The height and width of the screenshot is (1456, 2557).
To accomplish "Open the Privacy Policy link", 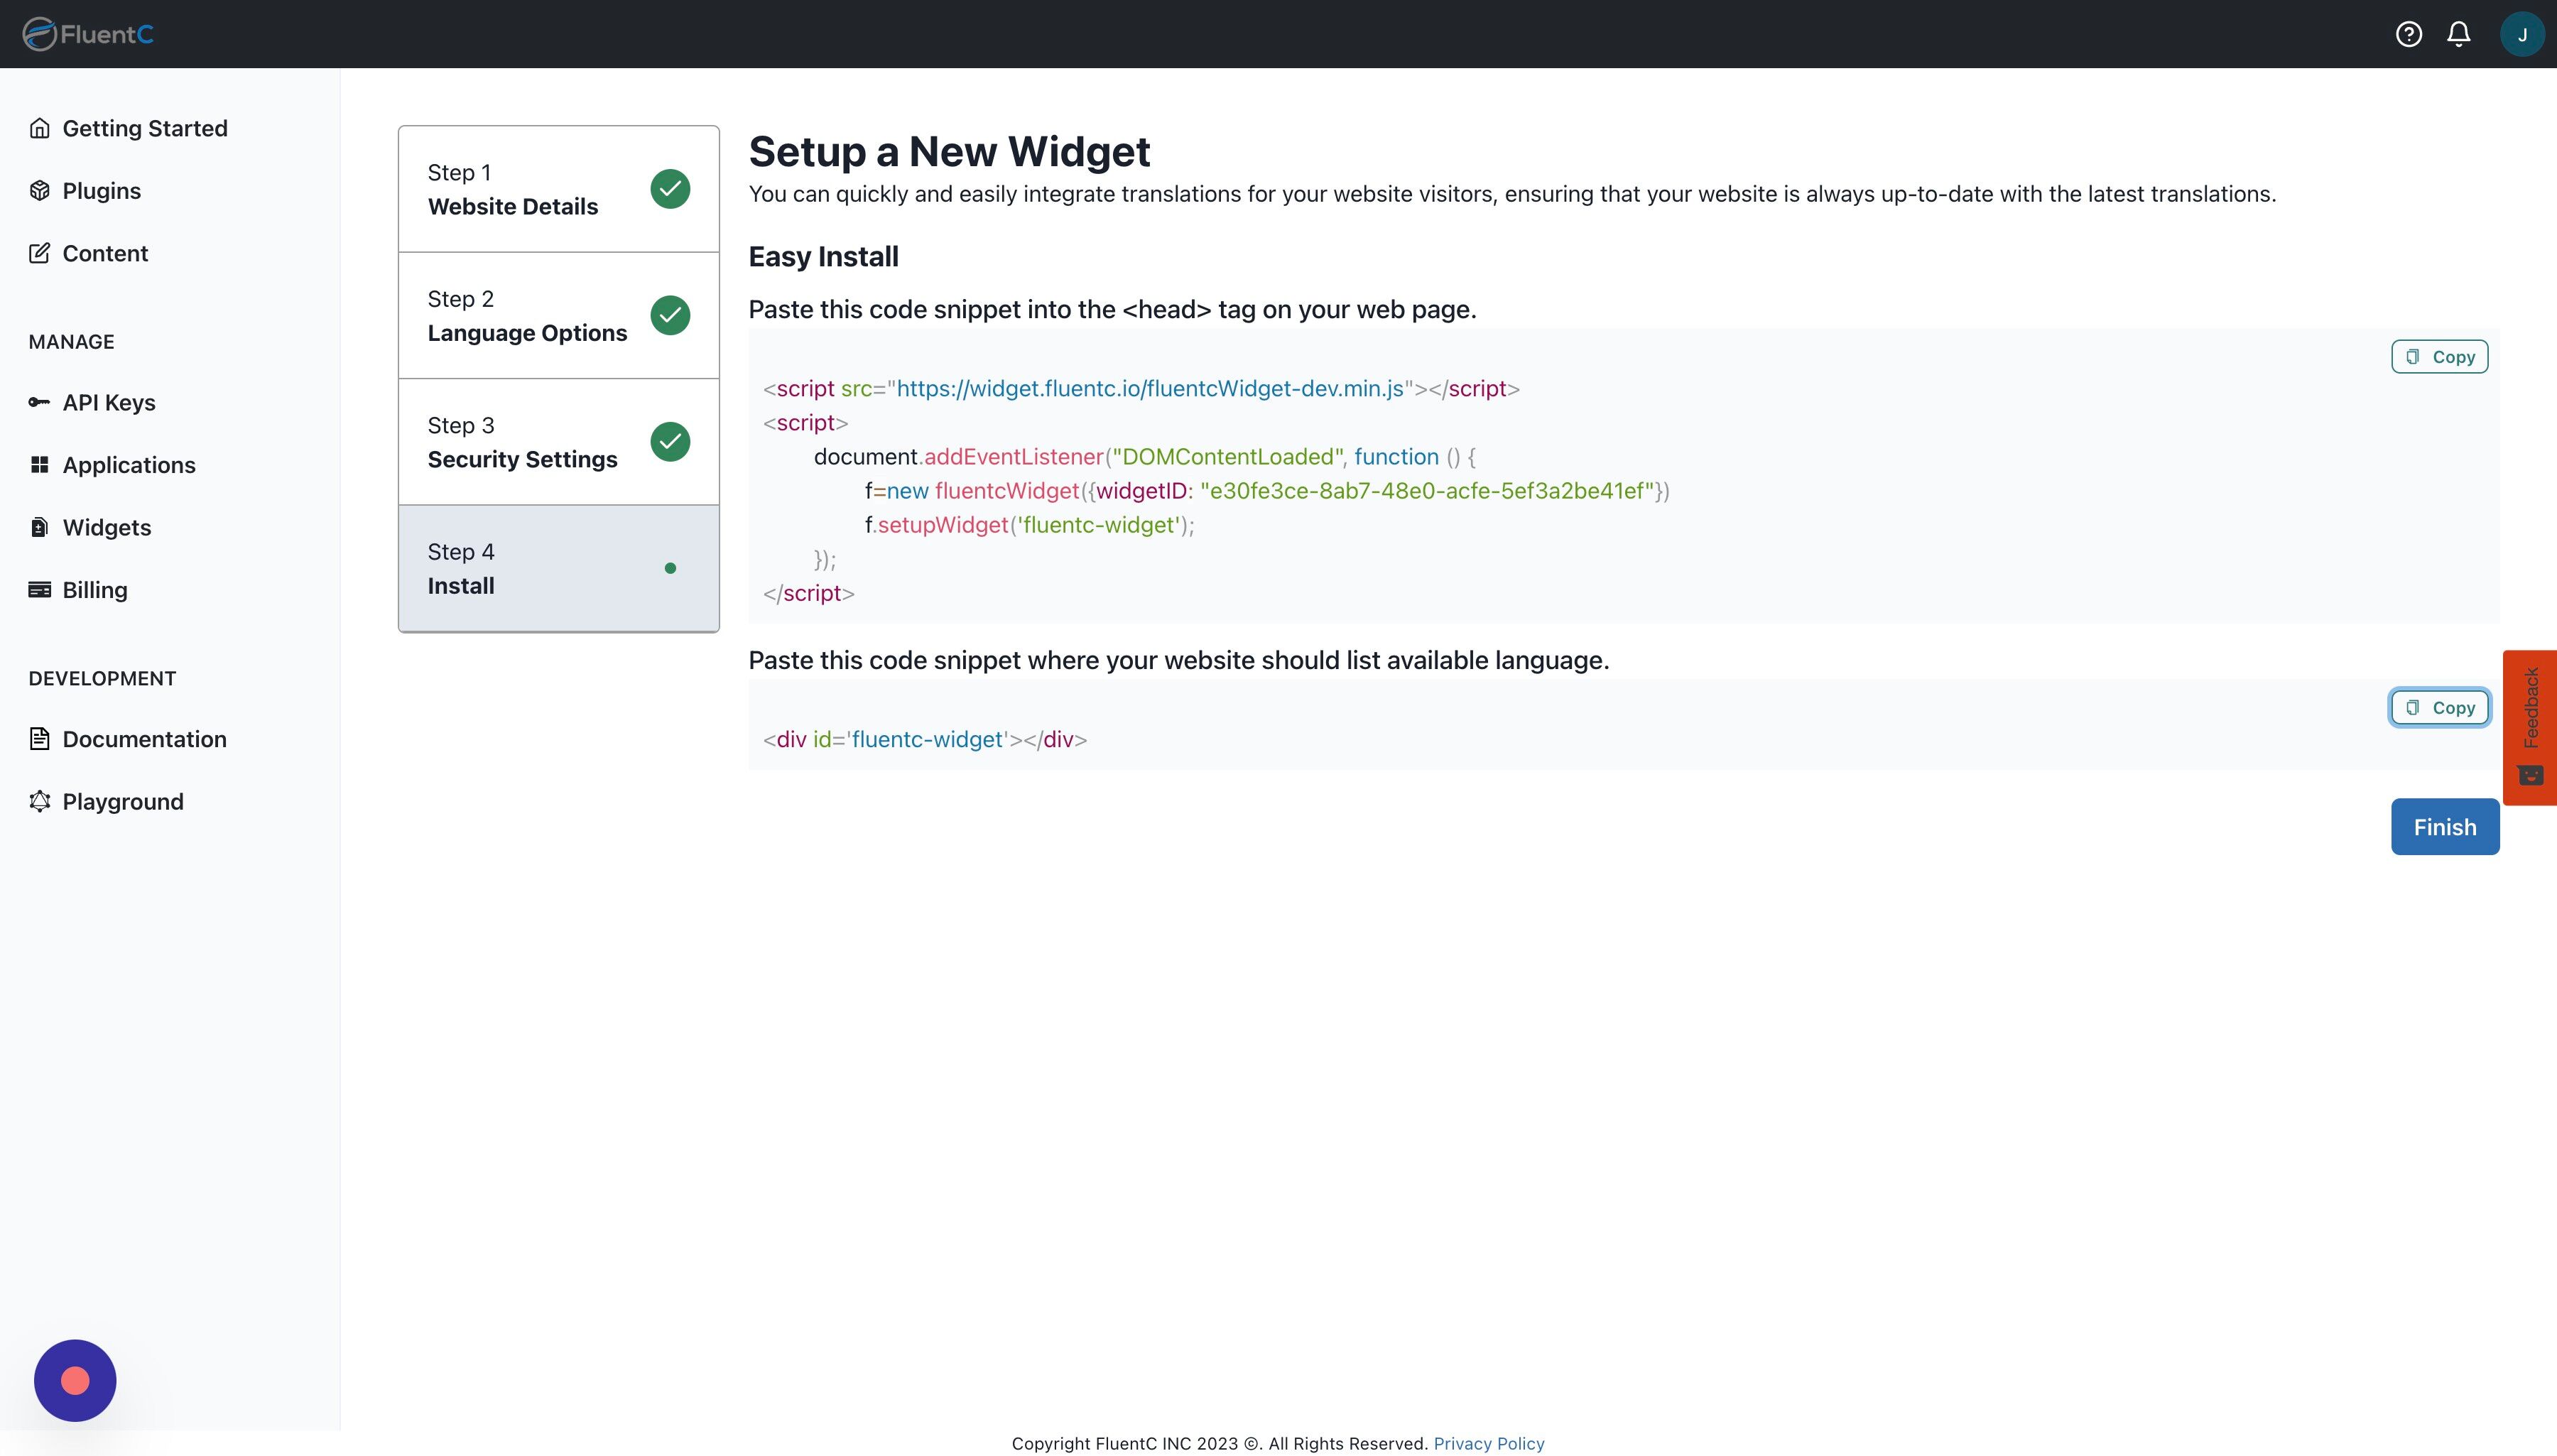I will click(1488, 1443).
